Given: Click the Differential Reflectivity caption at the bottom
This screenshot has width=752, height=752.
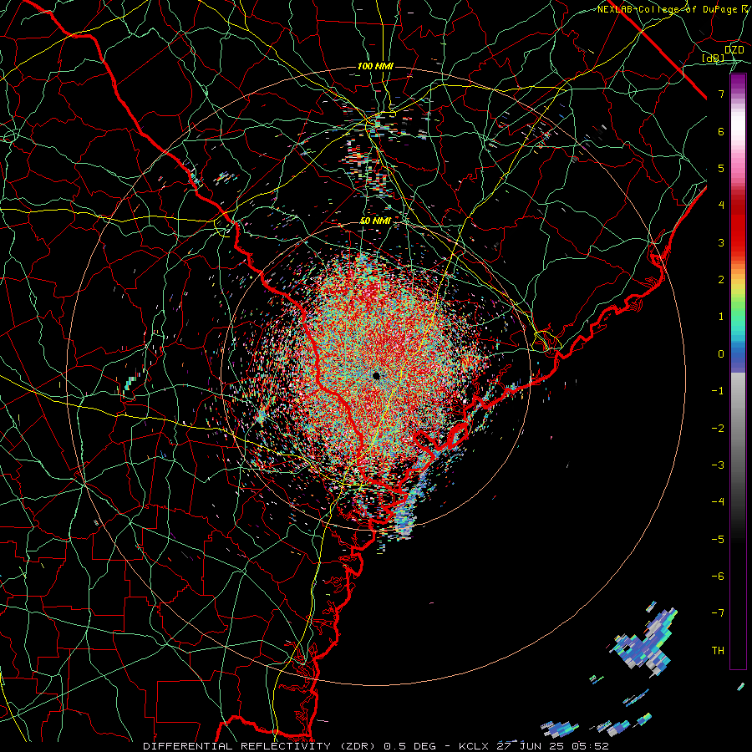Looking at the screenshot, I should coord(376,746).
